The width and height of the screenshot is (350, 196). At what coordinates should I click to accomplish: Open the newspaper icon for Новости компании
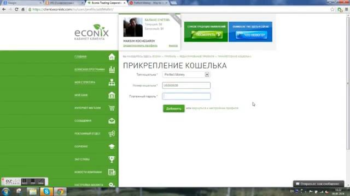click(x=112, y=172)
